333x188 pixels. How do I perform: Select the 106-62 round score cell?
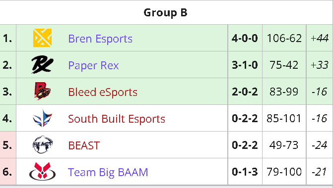[284, 38]
